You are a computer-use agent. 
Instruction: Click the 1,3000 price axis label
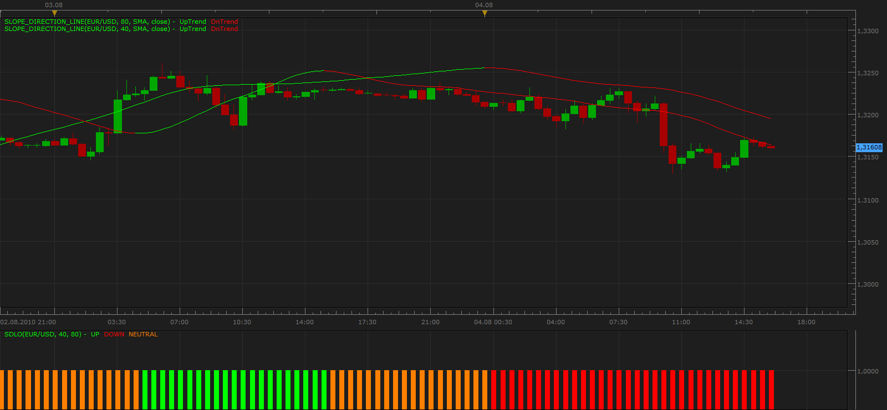pos(868,284)
